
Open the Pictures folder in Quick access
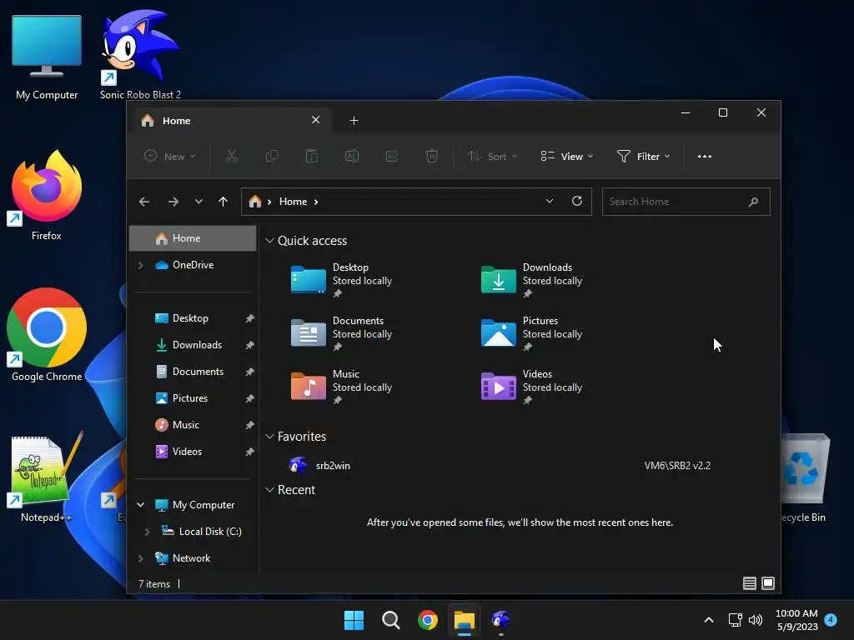532,333
